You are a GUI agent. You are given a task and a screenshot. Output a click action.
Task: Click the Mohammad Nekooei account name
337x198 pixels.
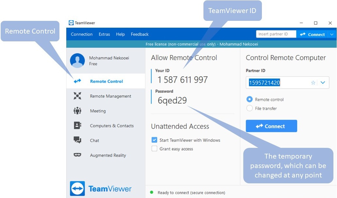point(109,58)
